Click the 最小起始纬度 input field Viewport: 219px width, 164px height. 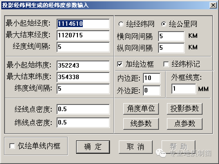[x=83, y=65]
